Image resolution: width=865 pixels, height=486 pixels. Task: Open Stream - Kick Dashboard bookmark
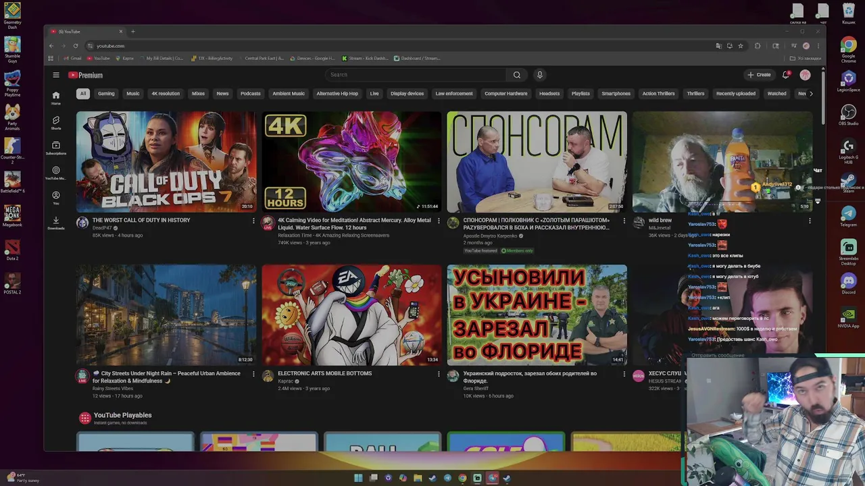coord(366,58)
